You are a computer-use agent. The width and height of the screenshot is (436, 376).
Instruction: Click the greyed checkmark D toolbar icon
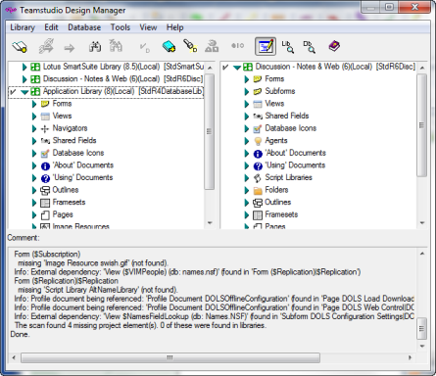145,48
